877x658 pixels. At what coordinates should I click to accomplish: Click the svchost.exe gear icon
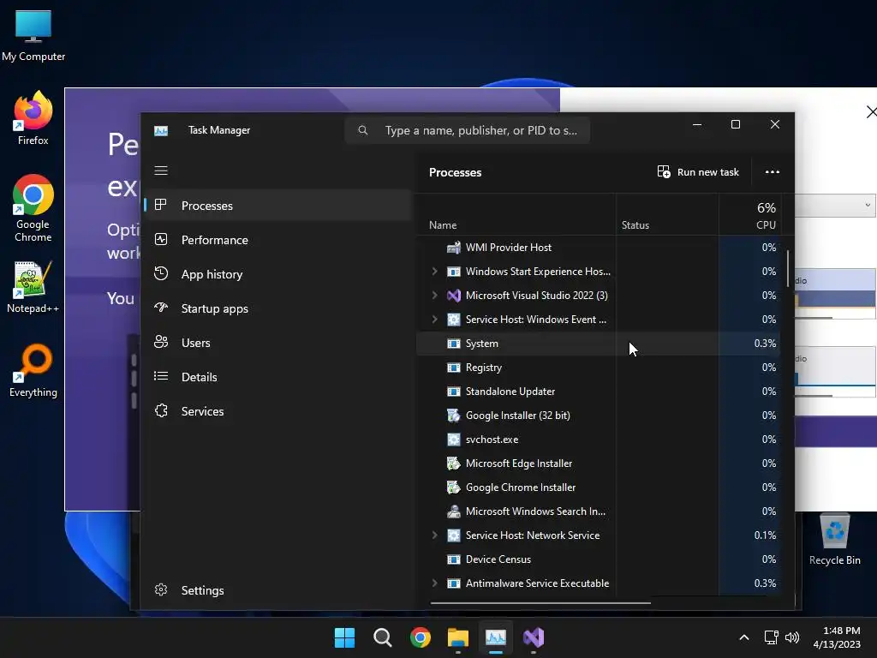coord(454,440)
